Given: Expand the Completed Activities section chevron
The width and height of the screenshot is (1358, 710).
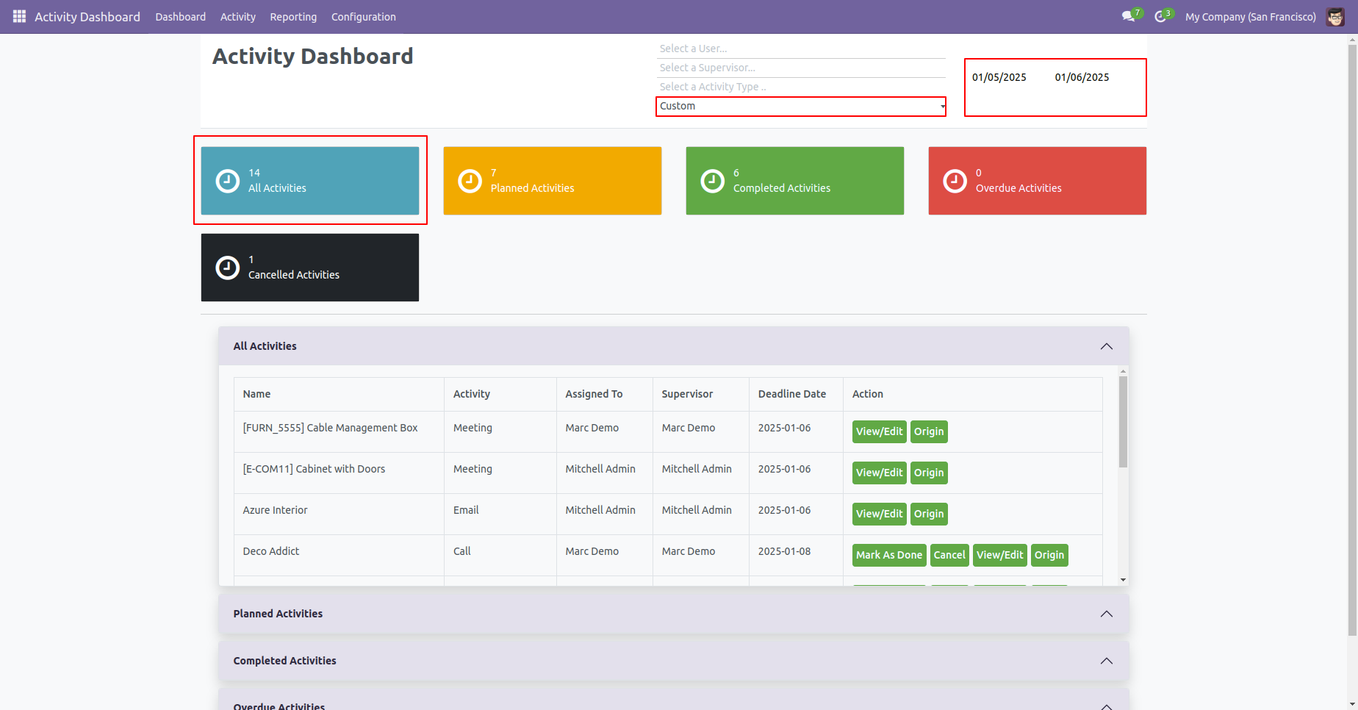Looking at the screenshot, I should (x=1106, y=661).
